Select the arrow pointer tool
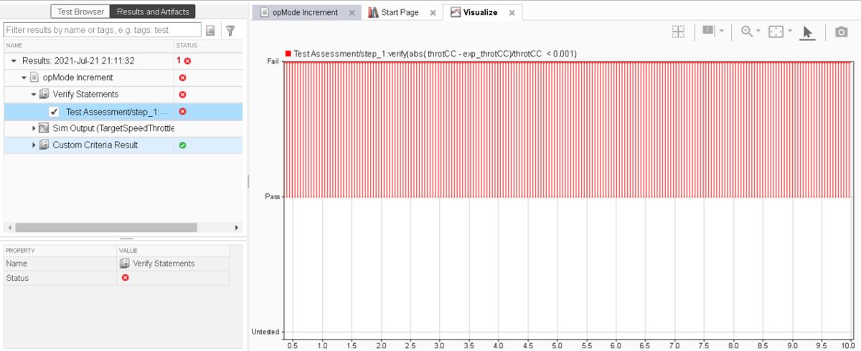861x351 pixels. [807, 32]
